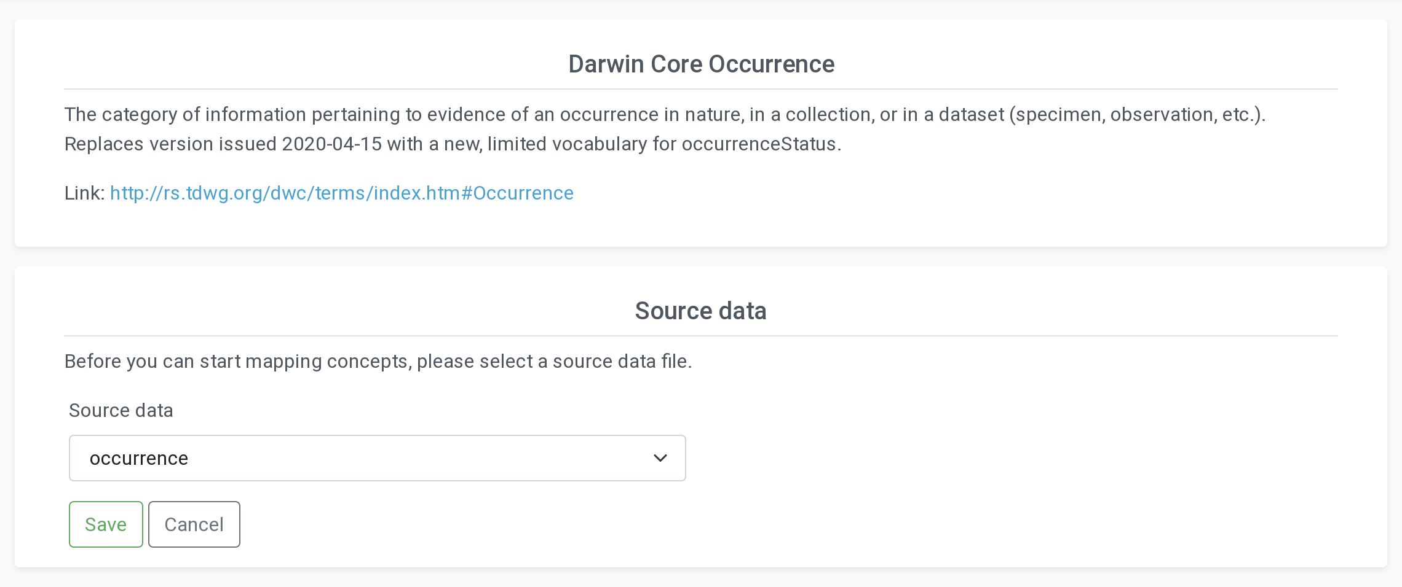This screenshot has width=1402, height=587.
Task: Click '(specimen, observation, etc.)' in the description
Action: 1136,115
